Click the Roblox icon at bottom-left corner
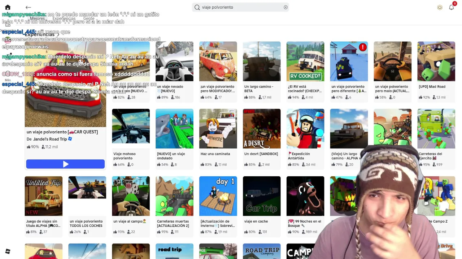Screen dimensions: 462x259 coord(8,251)
